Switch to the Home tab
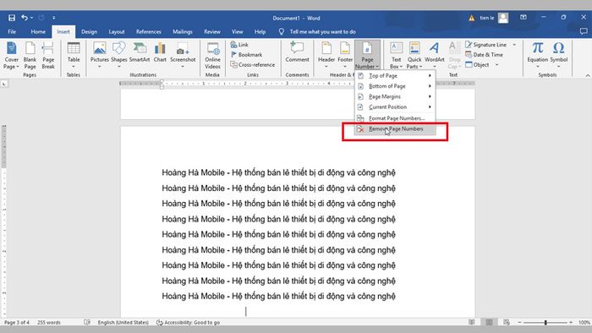This screenshot has width=592, height=333. click(x=38, y=31)
